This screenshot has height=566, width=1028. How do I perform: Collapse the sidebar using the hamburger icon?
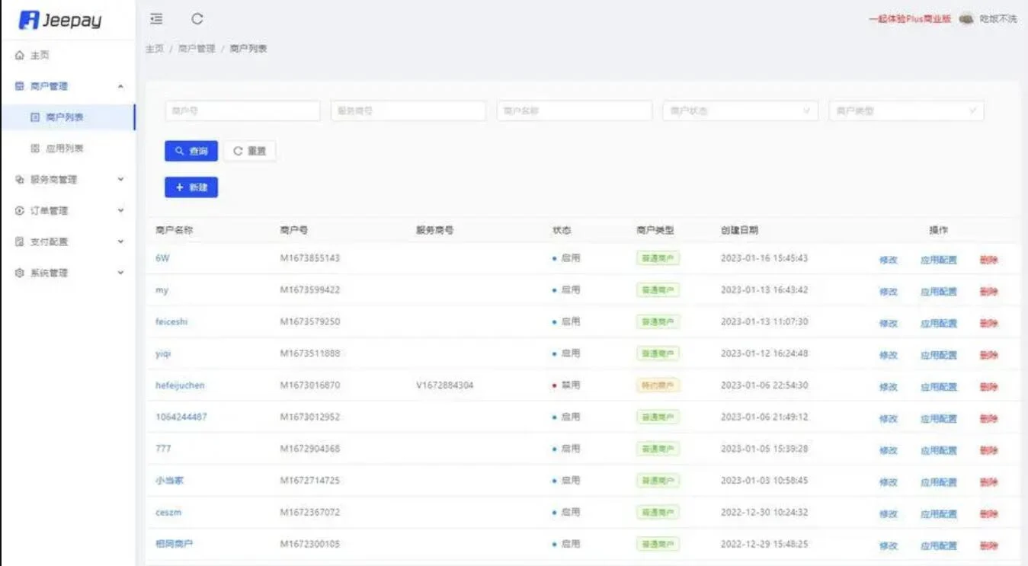point(156,19)
